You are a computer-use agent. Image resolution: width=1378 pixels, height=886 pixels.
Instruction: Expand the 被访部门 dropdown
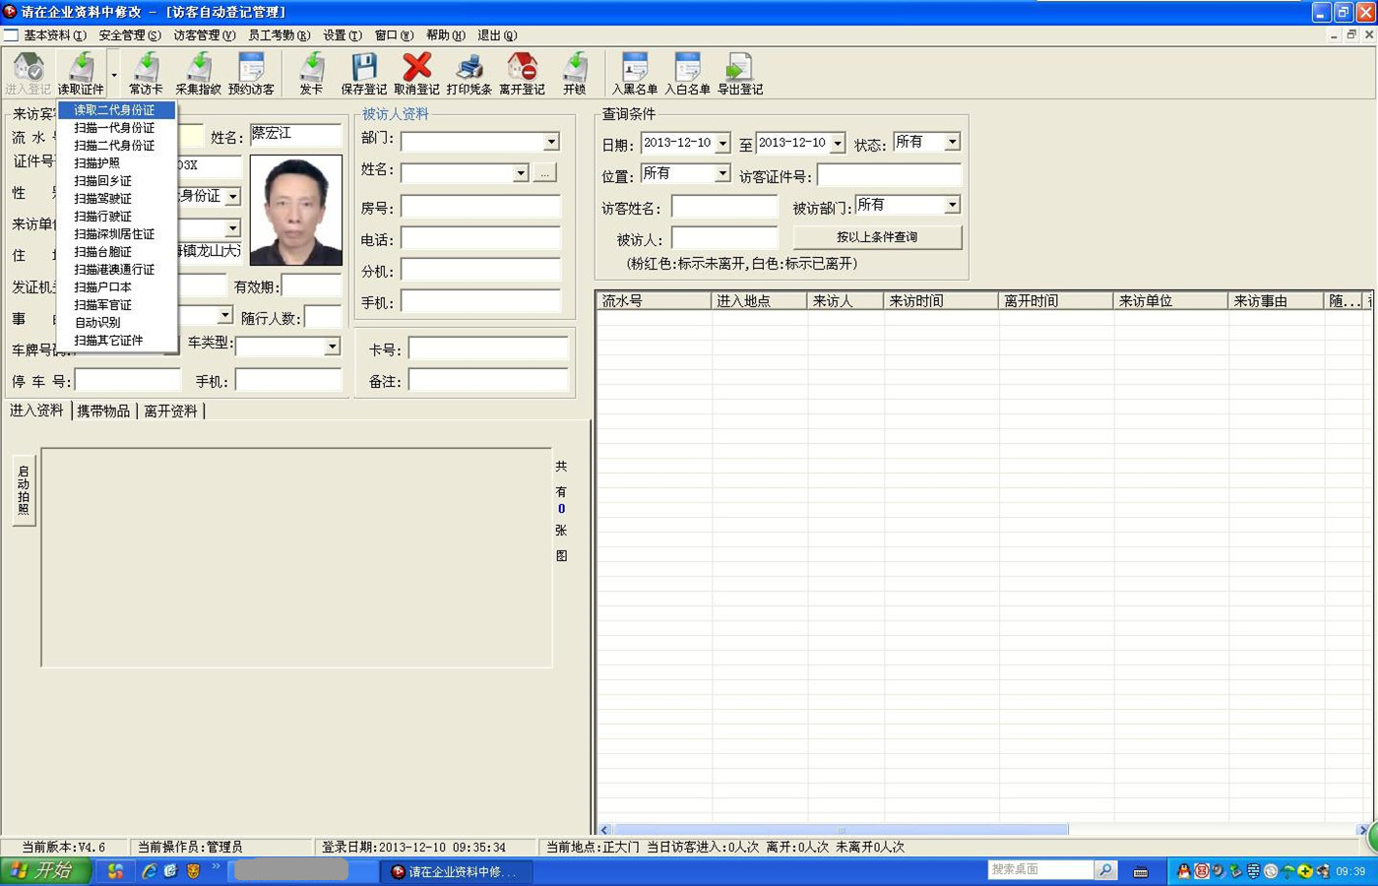point(952,205)
